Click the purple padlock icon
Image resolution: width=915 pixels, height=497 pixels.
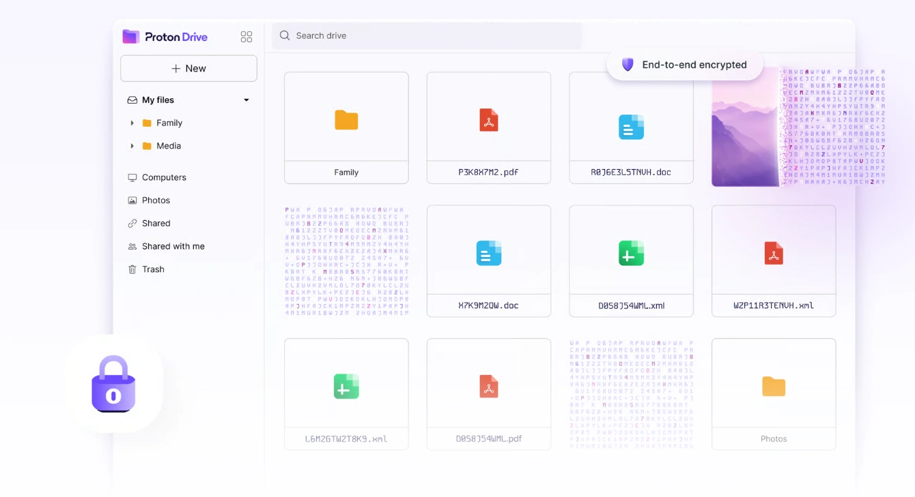(113, 384)
